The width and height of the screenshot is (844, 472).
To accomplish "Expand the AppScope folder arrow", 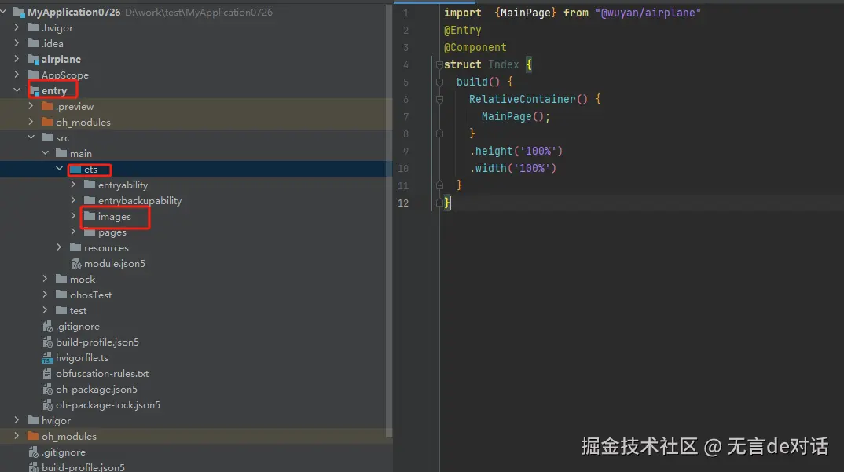I will [x=17, y=75].
